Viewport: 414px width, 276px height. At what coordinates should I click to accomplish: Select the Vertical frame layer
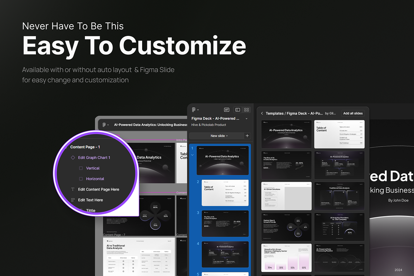tap(93, 168)
